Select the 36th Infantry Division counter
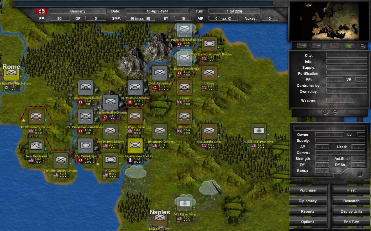The width and height of the screenshot is (371, 231). coord(160,131)
